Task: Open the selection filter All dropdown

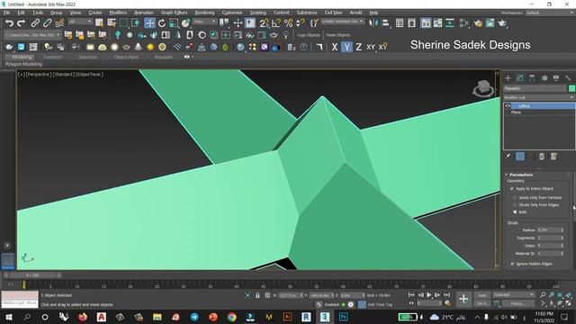Action: (x=80, y=22)
